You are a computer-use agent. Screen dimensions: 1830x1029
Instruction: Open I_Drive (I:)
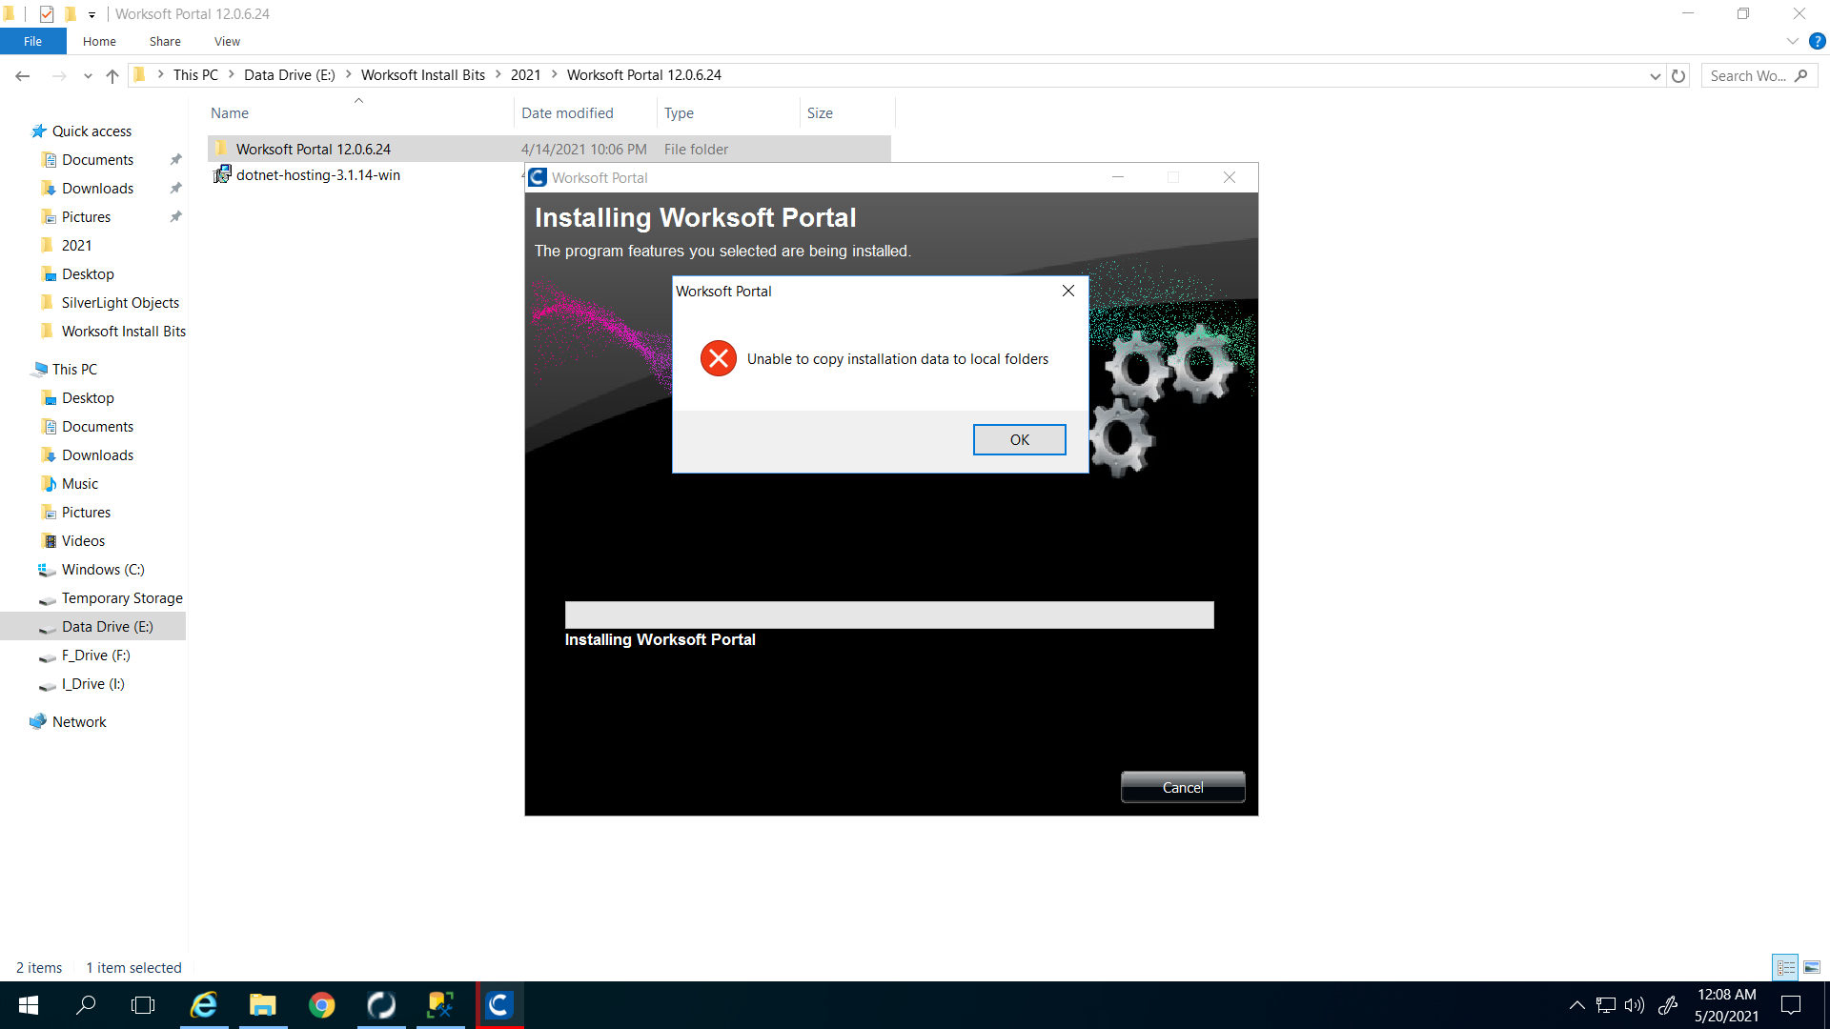(x=92, y=683)
